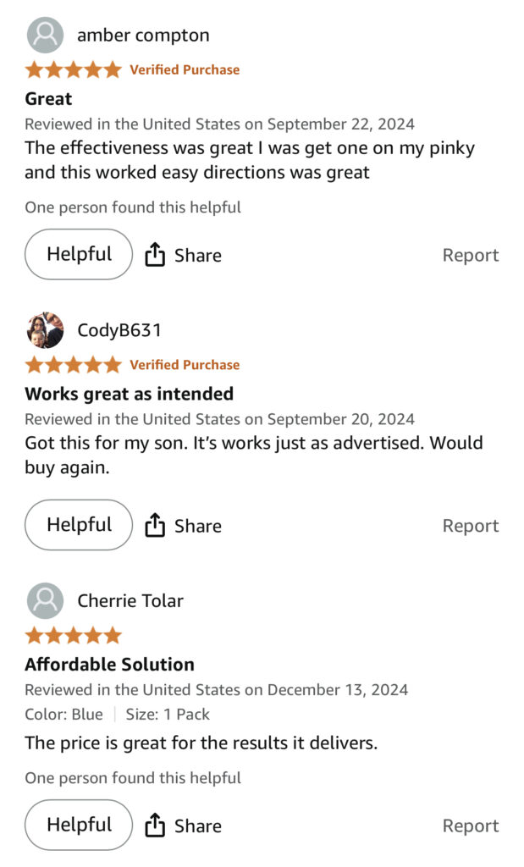Click share icon on amber compton's review

[x=154, y=255]
